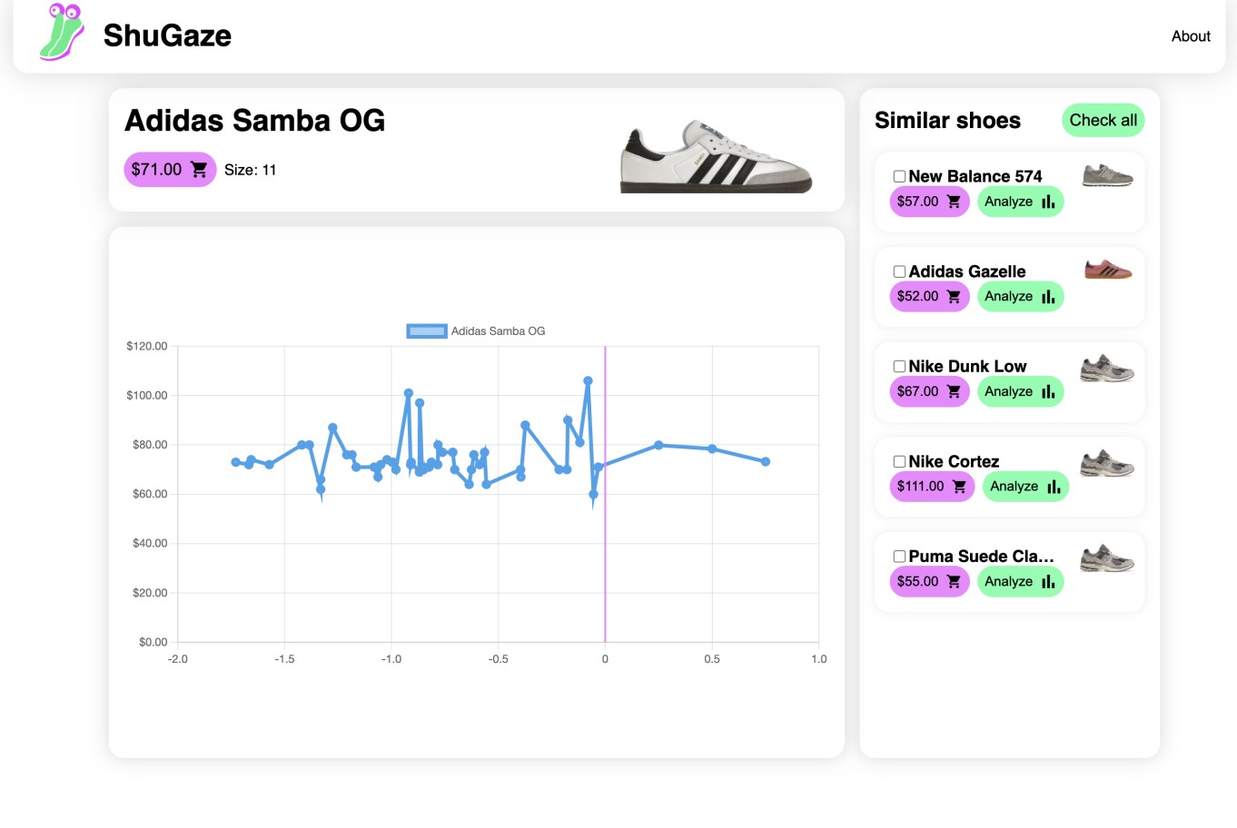Click cart icon for New Balance 574

[954, 202]
